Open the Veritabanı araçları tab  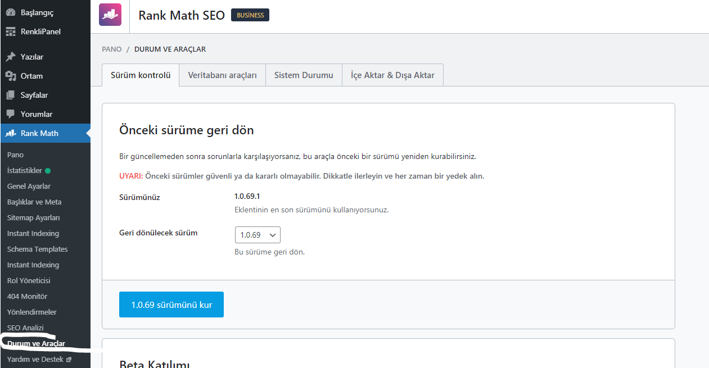(x=222, y=75)
